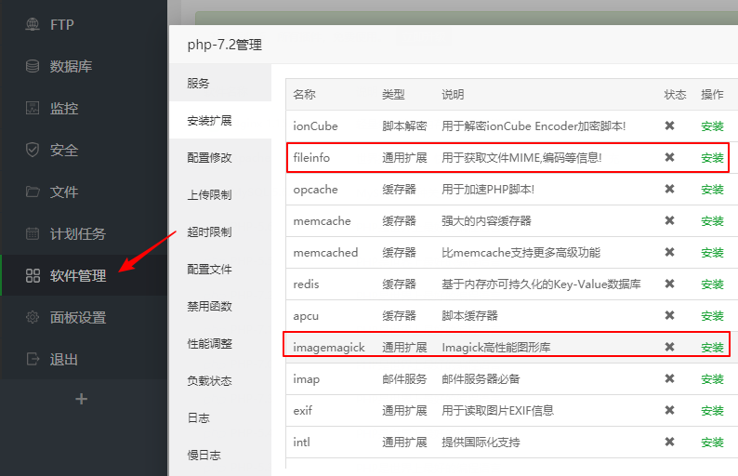Click the software management (软件管理) grid icon

tap(33, 275)
